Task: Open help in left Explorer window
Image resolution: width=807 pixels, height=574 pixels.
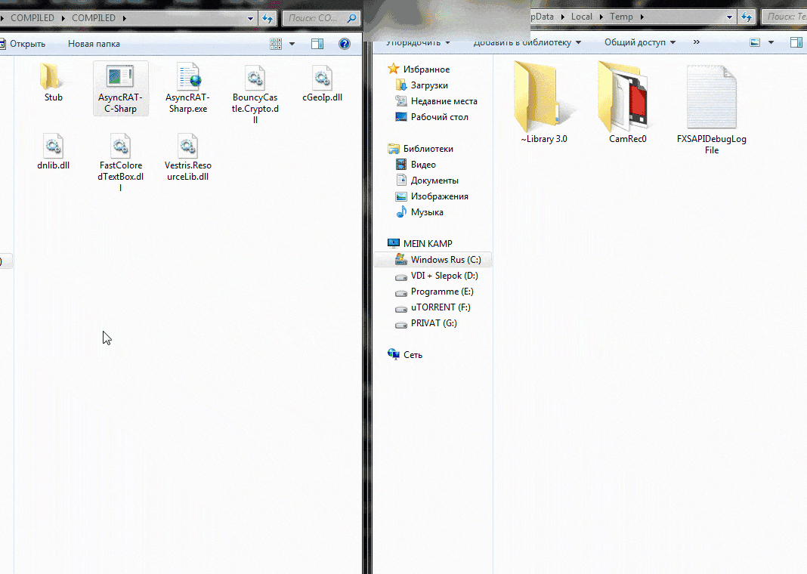Action: [x=345, y=44]
